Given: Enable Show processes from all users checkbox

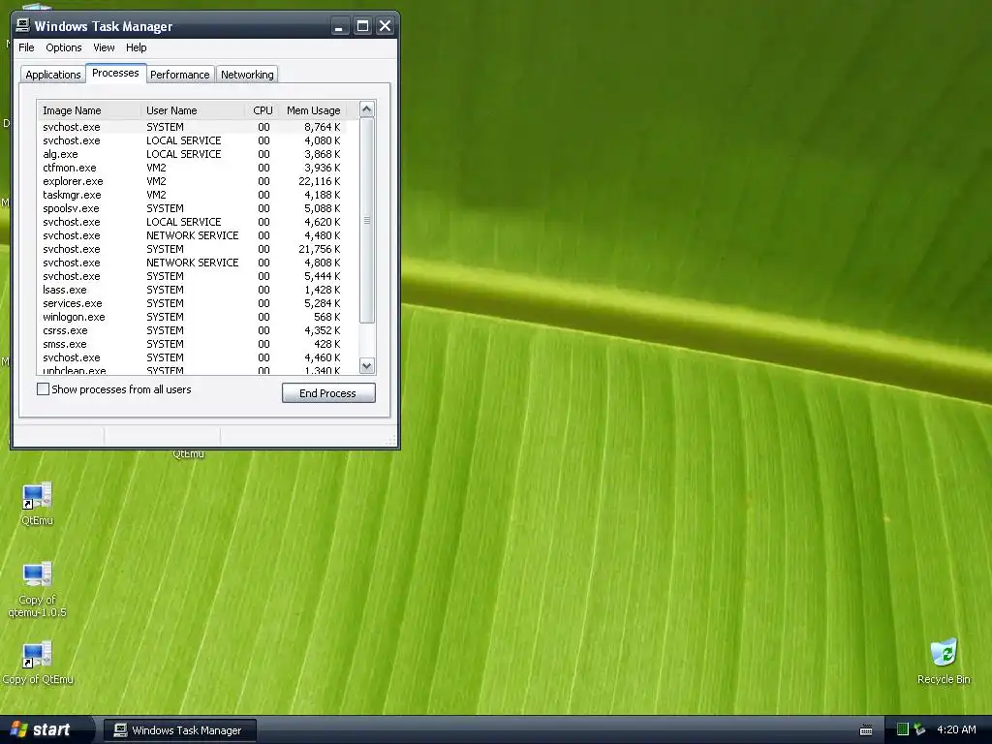Looking at the screenshot, I should point(43,389).
